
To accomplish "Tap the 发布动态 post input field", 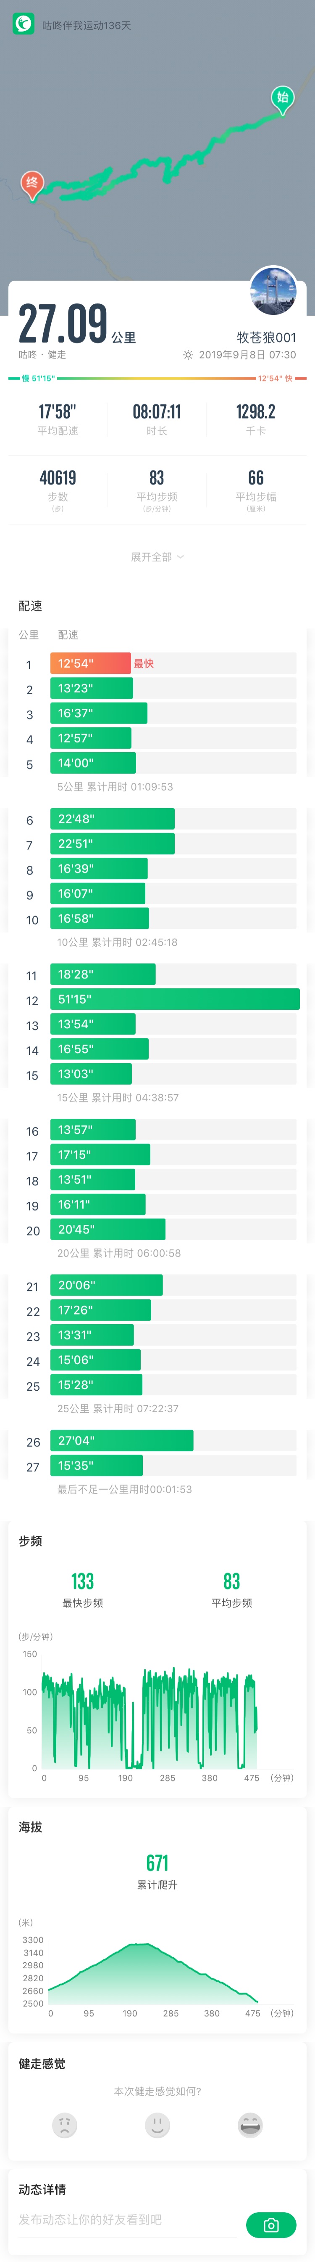I will point(123,2219).
